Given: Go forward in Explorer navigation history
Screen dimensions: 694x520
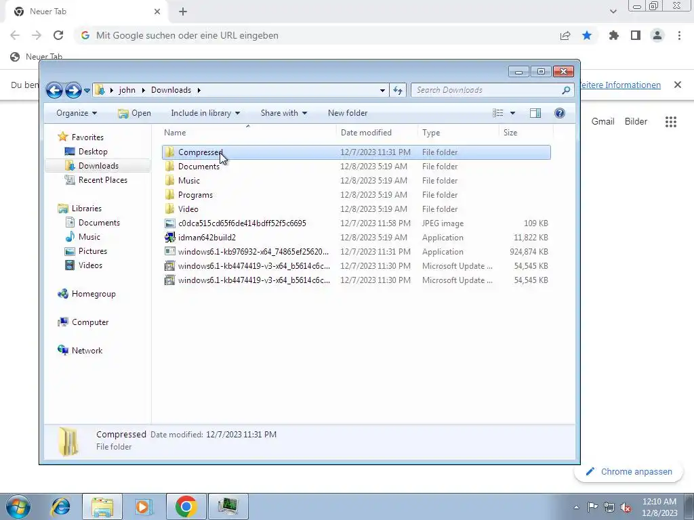Looking at the screenshot, I should click(73, 90).
